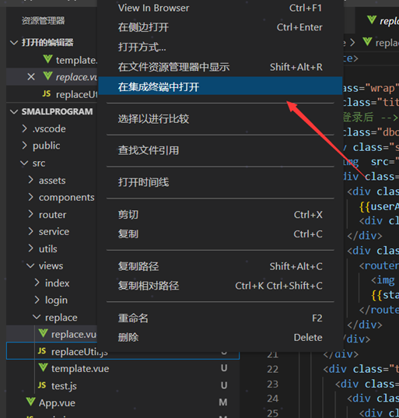The image size is (399, 418).
Task: Collapse the SMALLPROGRAM project section
Action: pos(14,111)
